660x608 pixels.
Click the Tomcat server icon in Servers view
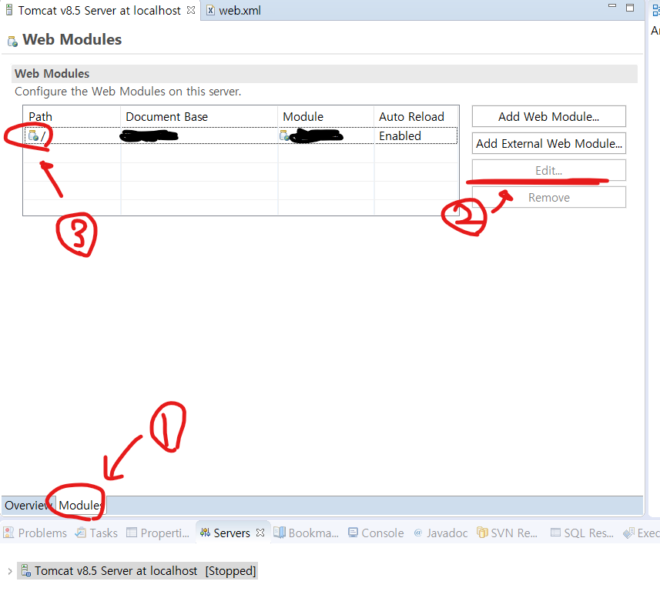coord(25,570)
